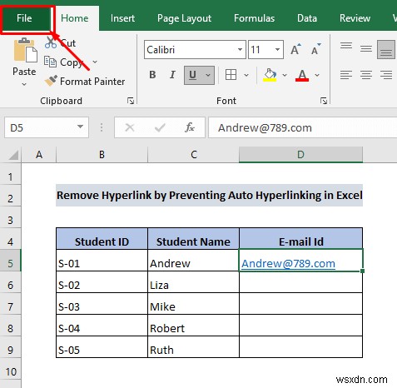
Task: Click the Name Box showing D5
Action: point(46,127)
